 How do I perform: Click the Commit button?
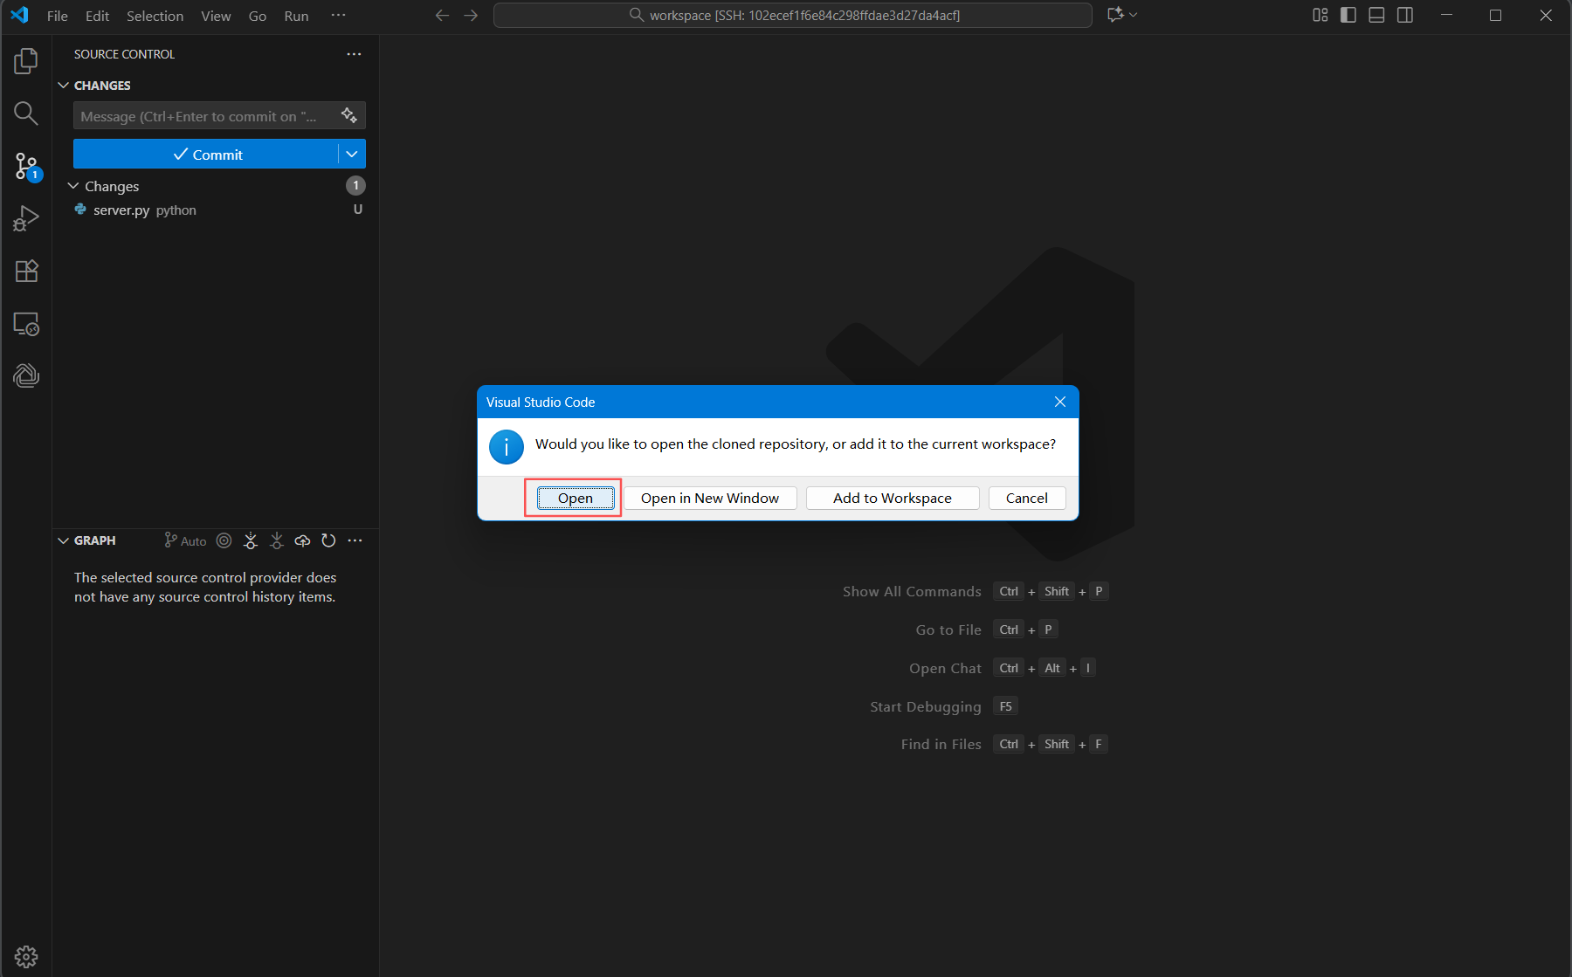(x=206, y=155)
